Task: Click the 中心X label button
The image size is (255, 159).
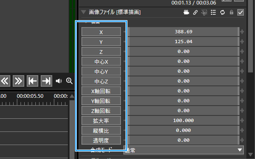Action: pyautogui.click(x=101, y=61)
